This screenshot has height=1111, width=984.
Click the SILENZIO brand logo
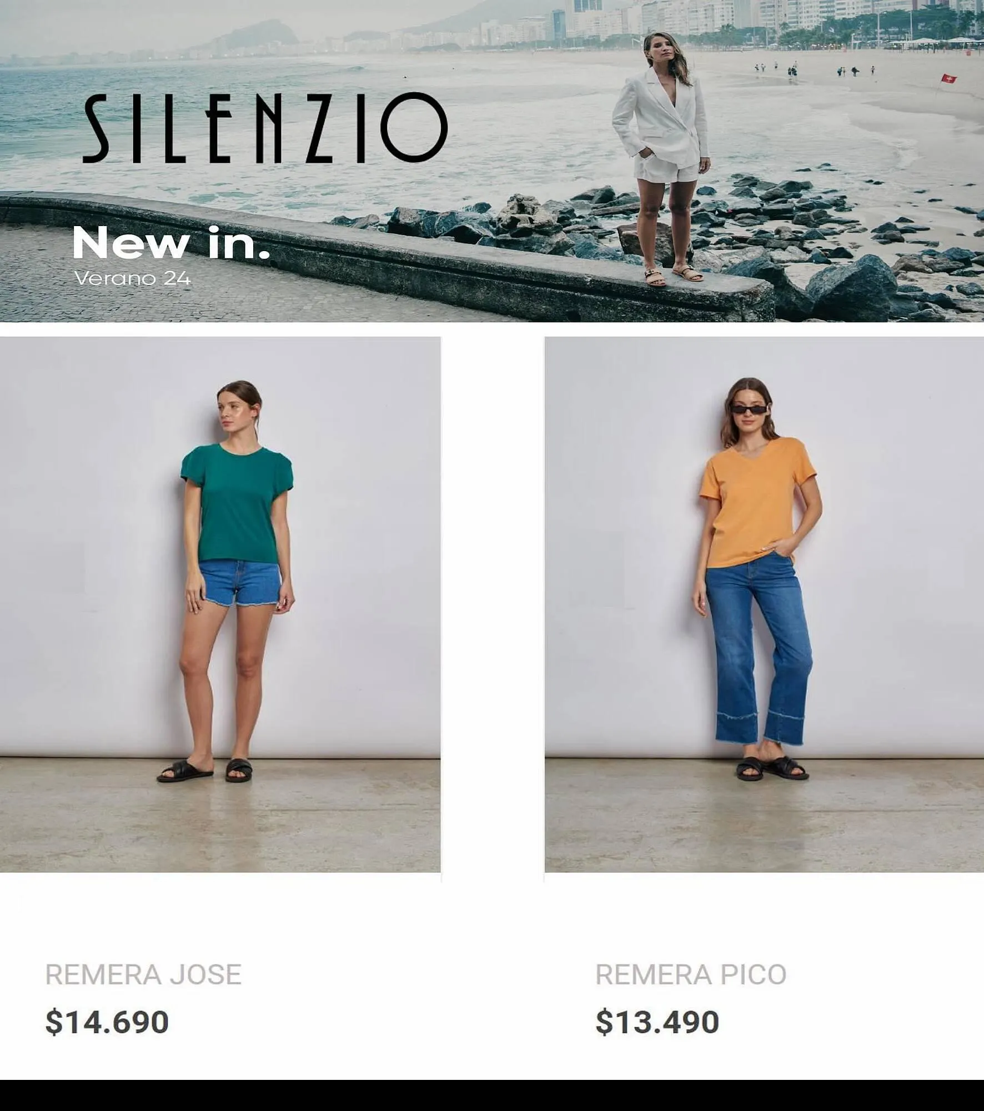tap(265, 128)
